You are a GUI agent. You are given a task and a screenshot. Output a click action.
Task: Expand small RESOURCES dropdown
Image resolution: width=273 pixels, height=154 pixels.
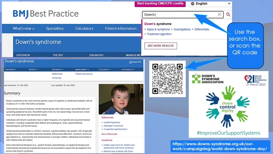tap(128, 70)
